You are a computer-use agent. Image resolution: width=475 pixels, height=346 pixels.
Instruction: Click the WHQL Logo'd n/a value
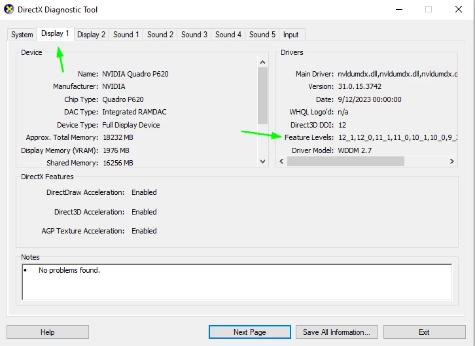tap(343, 112)
